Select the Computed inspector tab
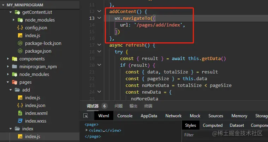 [213, 125]
